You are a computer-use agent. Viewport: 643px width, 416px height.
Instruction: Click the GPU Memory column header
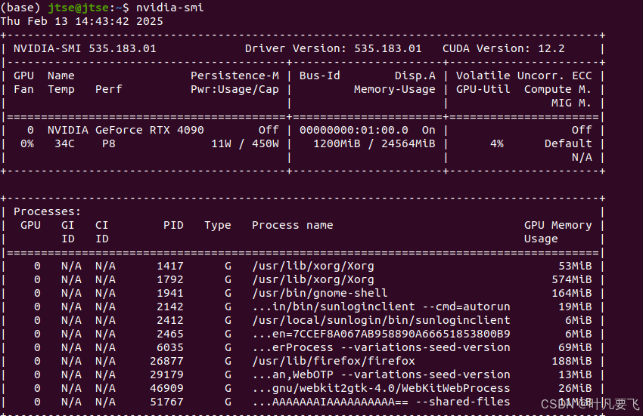[x=558, y=225]
